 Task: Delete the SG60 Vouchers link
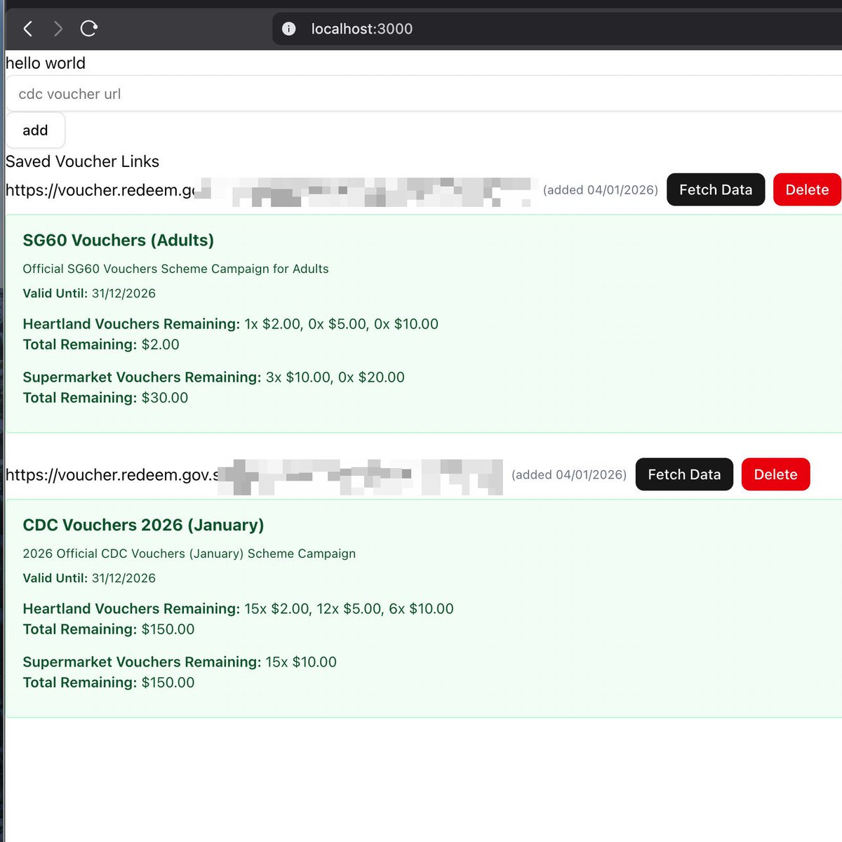[x=807, y=189]
